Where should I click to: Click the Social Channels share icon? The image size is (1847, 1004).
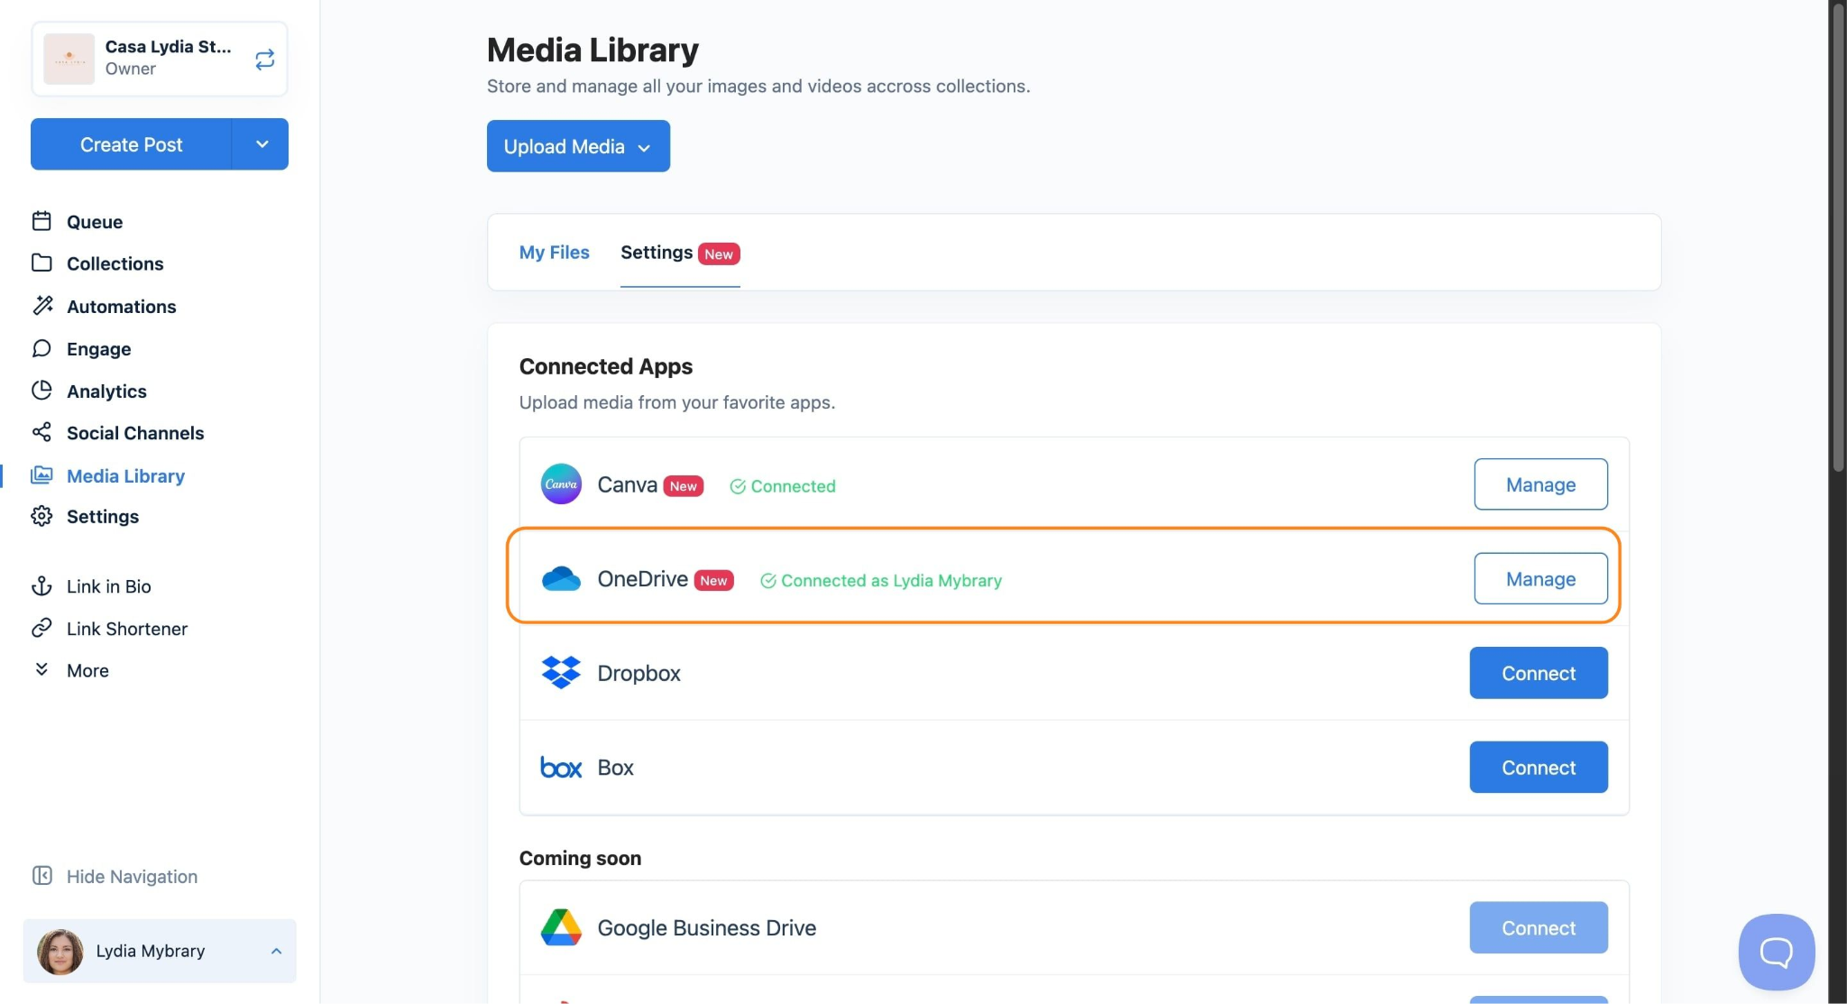[41, 432]
